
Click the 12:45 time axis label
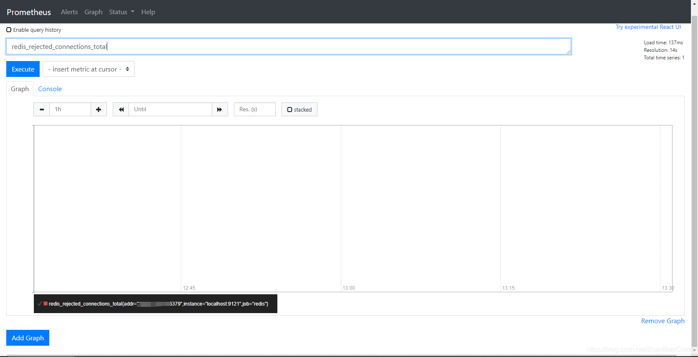[189, 288]
